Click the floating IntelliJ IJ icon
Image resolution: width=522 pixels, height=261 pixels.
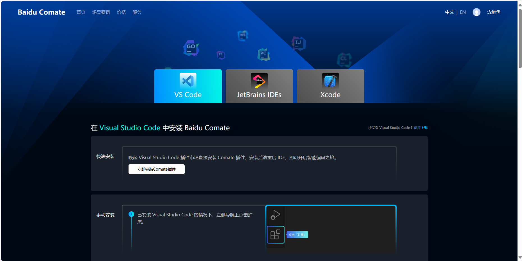tap(298, 43)
